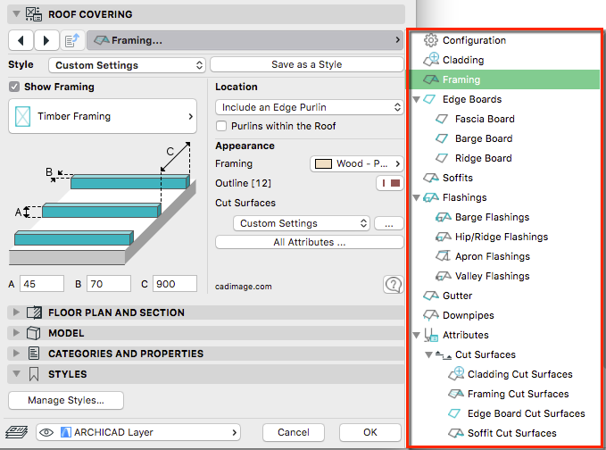Image resolution: width=606 pixels, height=450 pixels.
Task: Go to next settings page arrow
Action: click(x=46, y=40)
